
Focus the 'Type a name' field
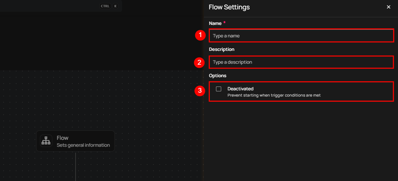301,36
